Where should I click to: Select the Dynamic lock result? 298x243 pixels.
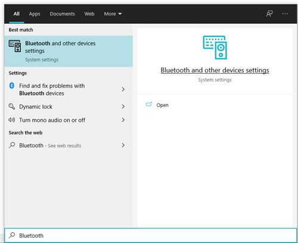[69, 106]
